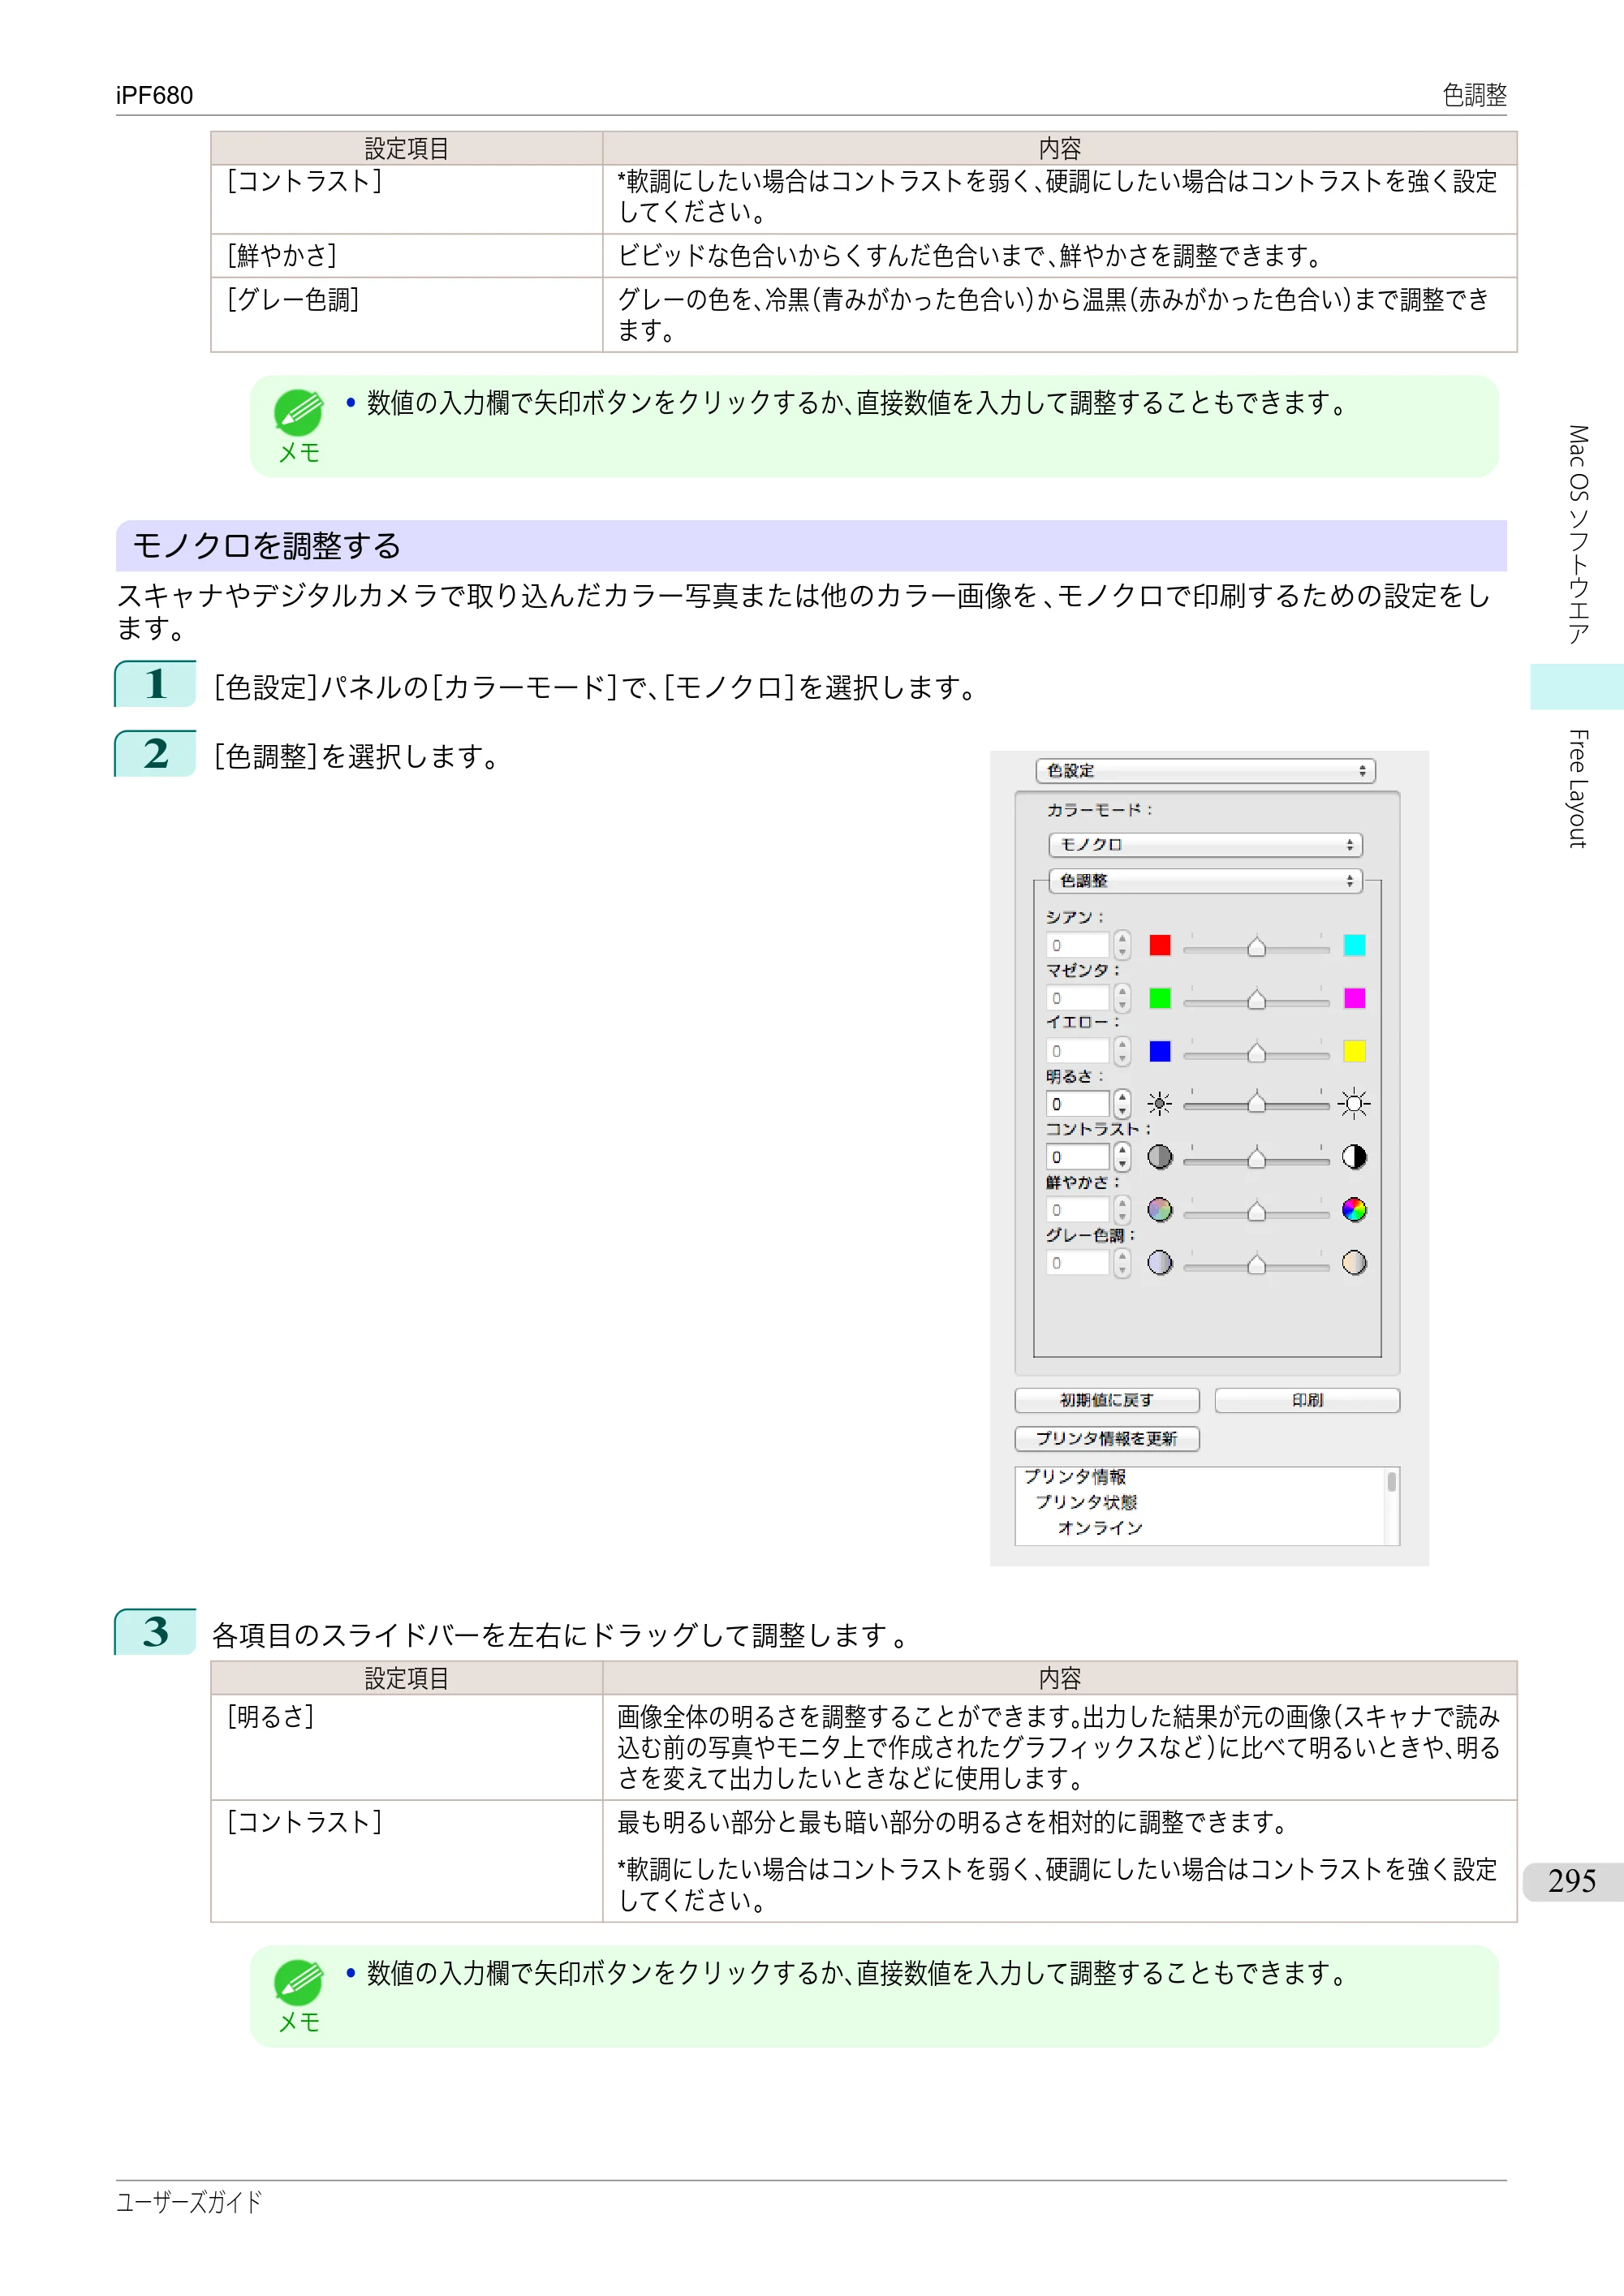Click the cyan swatch at the シアン slider end

click(1354, 945)
